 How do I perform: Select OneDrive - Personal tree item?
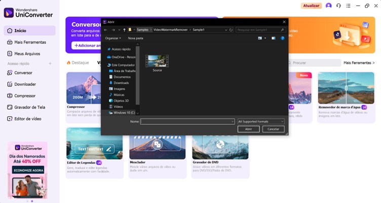click(121, 57)
